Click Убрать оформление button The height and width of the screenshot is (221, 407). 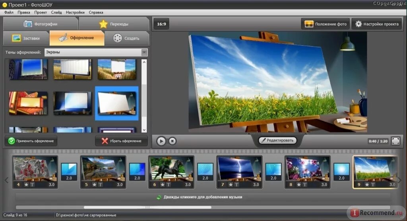coord(122,141)
